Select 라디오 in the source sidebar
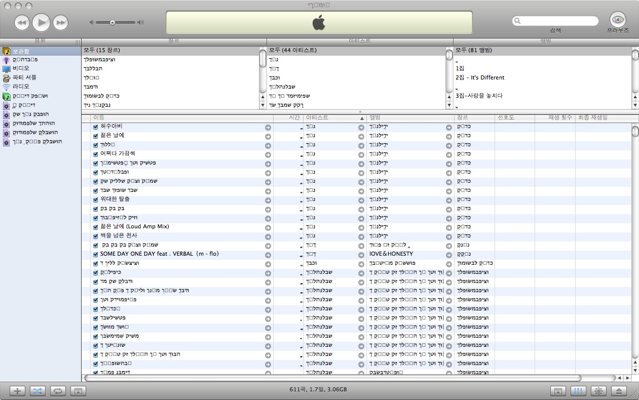The height and width of the screenshot is (400, 639). [x=21, y=87]
